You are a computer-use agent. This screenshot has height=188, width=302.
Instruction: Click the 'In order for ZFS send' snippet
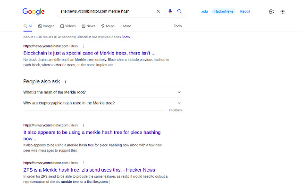click(95, 179)
